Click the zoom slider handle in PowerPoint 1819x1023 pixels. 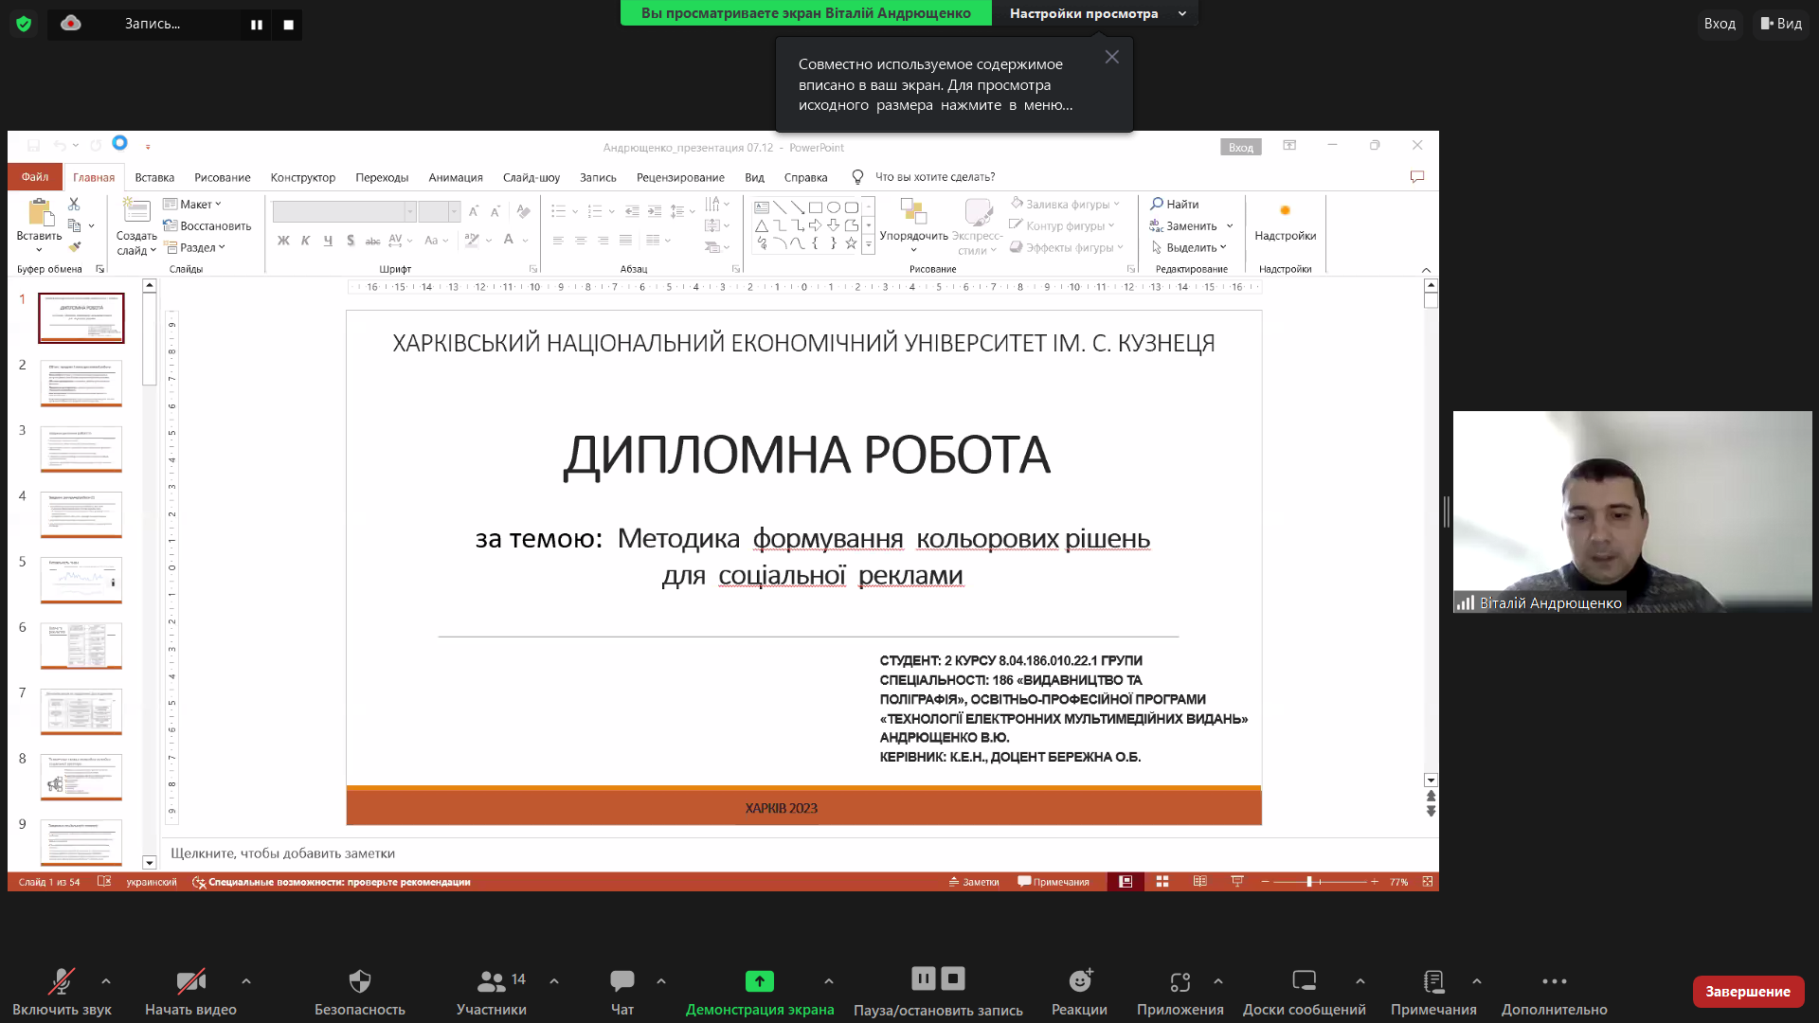pos(1309,882)
